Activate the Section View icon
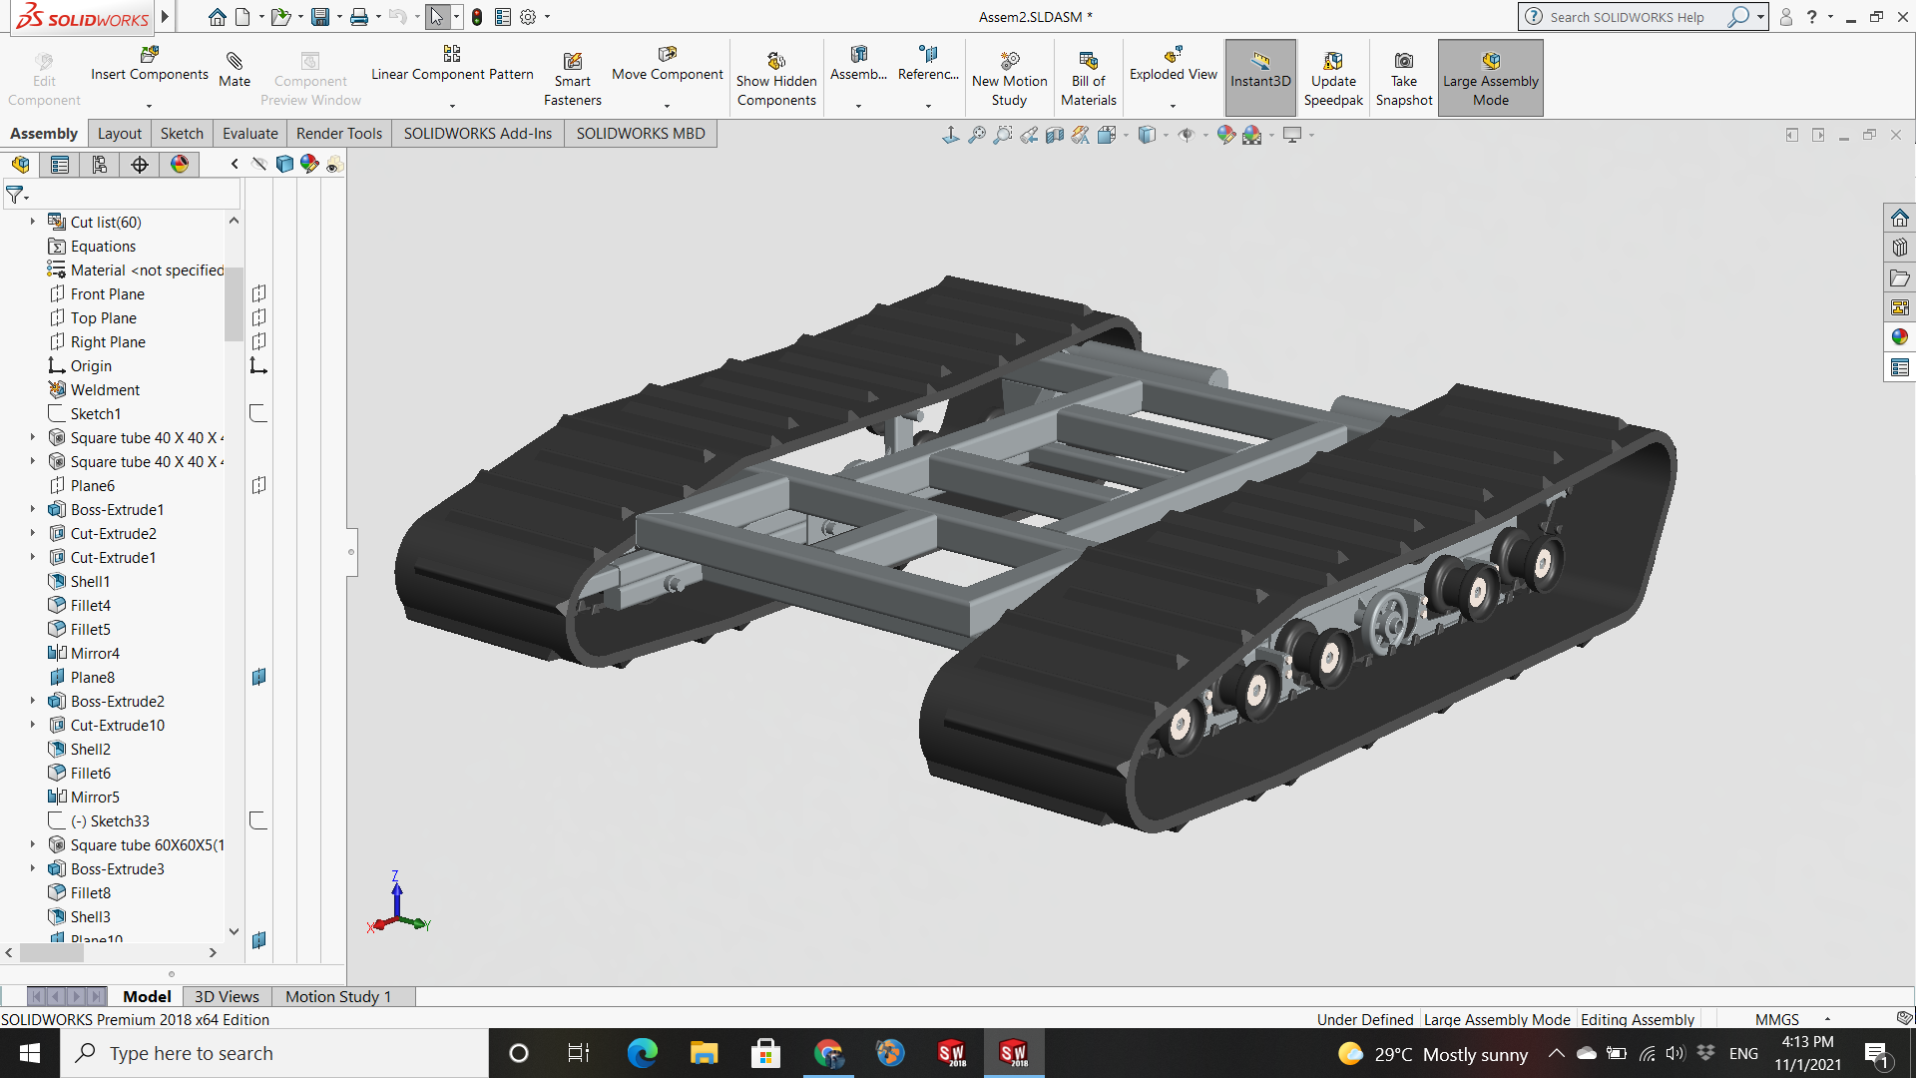Screen dimensions: 1916x1078 click(1055, 135)
